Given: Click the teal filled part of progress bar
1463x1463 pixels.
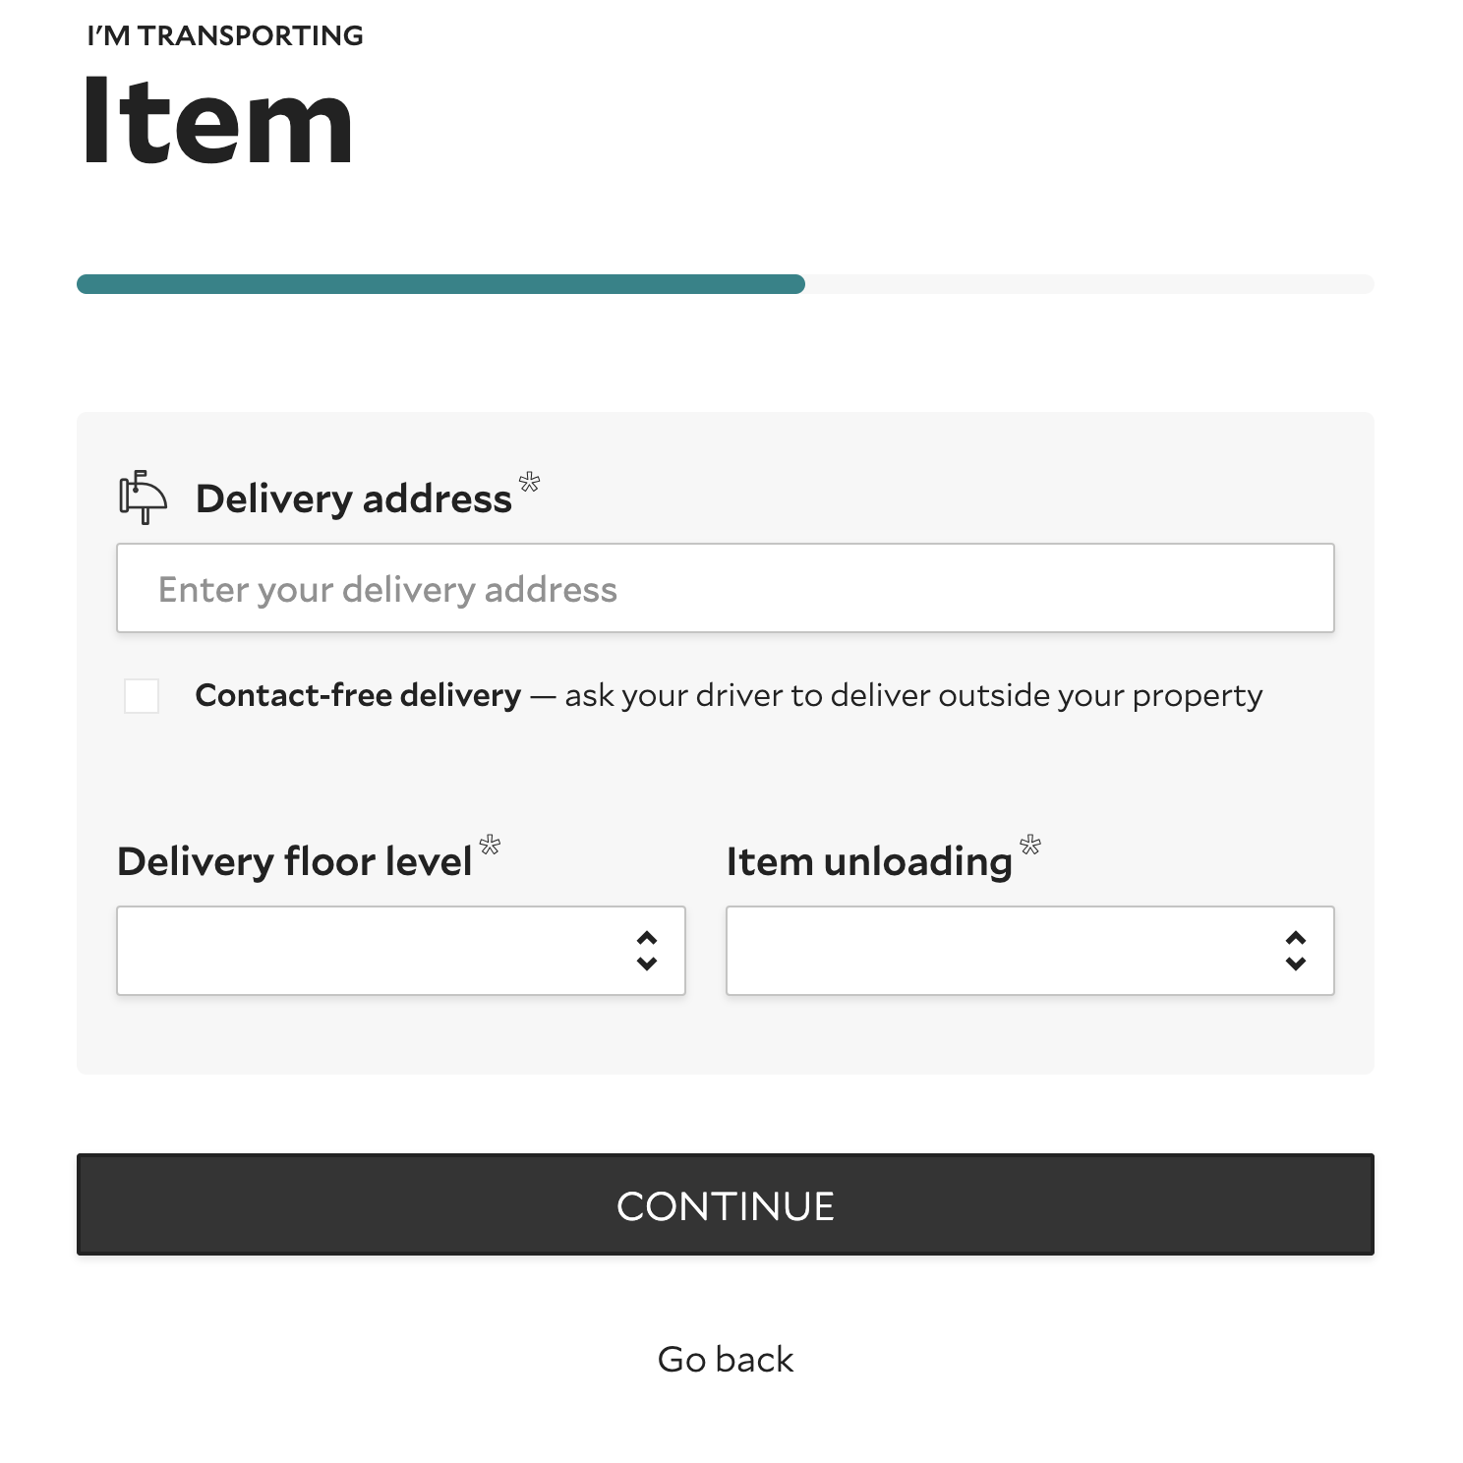Looking at the screenshot, I should [440, 284].
